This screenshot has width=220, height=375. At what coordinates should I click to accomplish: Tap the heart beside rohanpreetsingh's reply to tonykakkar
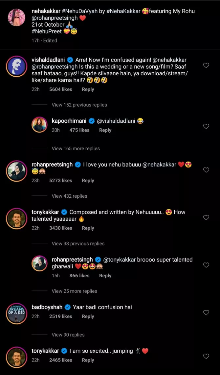pyautogui.click(x=206, y=265)
